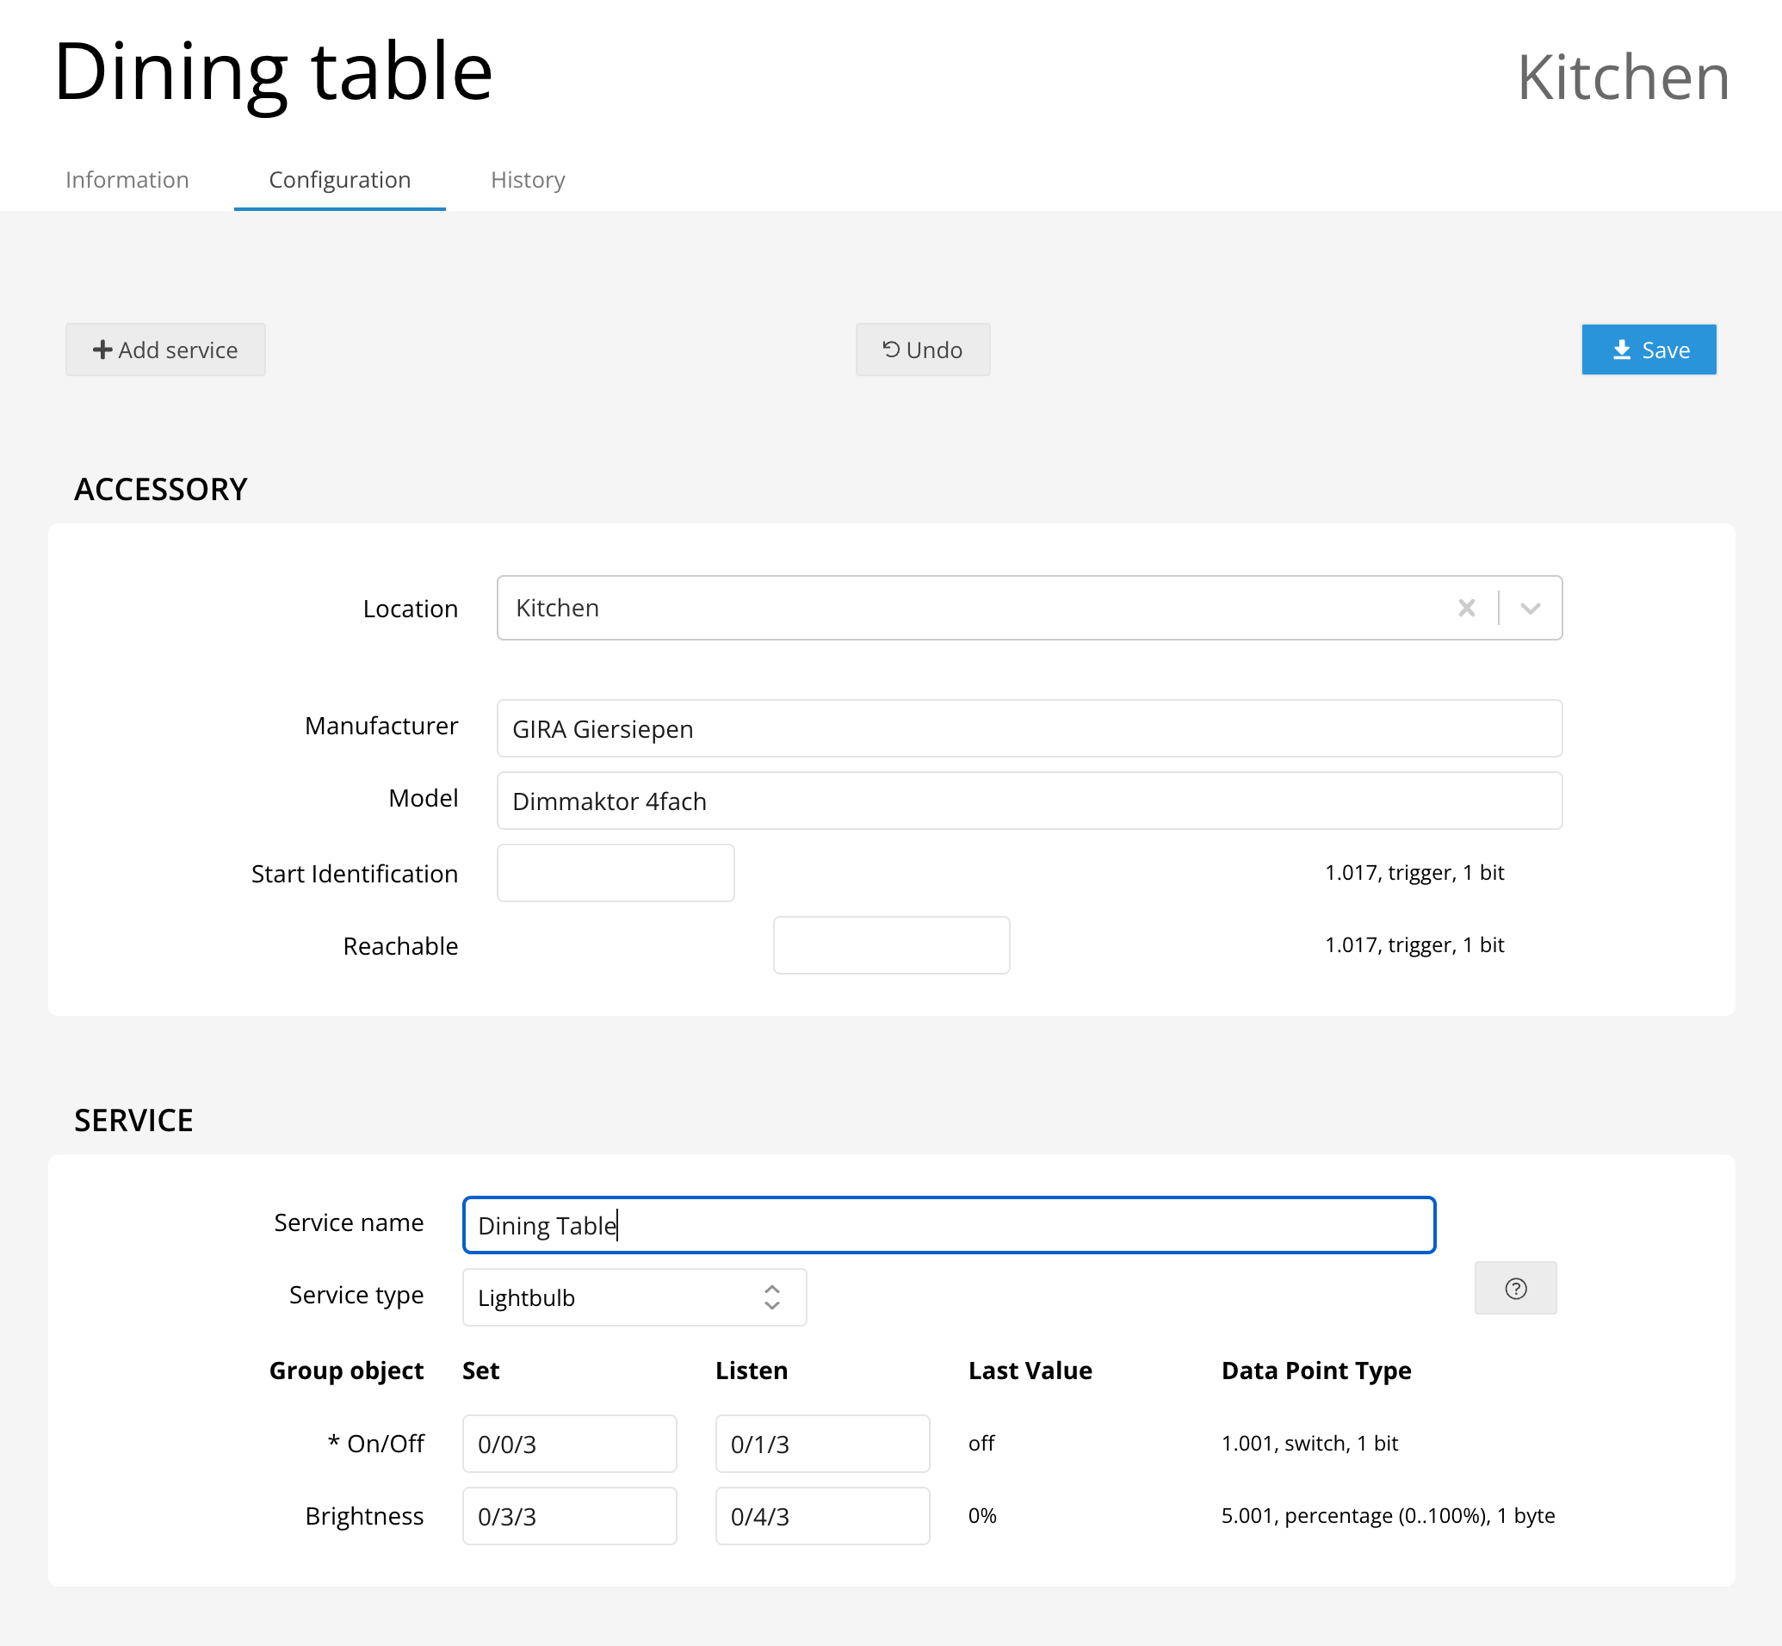The height and width of the screenshot is (1646, 1782).
Task: Switch to the History tab
Action: point(527,180)
